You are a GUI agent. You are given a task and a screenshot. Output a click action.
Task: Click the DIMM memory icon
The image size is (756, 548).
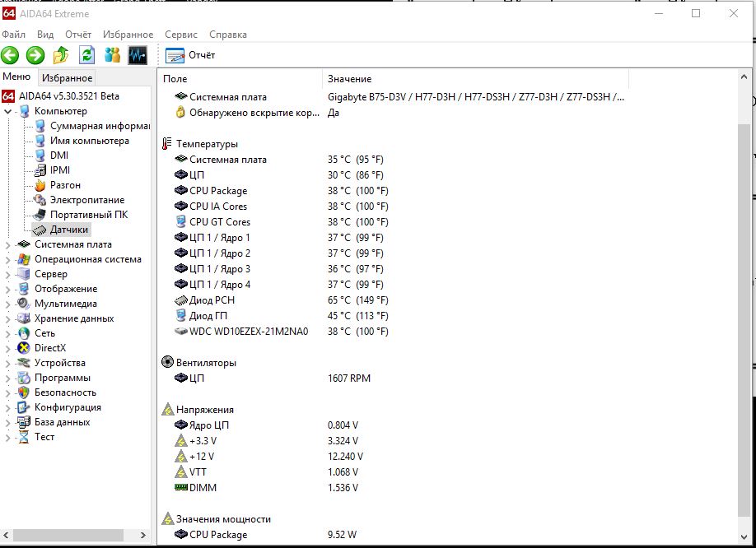(181, 487)
